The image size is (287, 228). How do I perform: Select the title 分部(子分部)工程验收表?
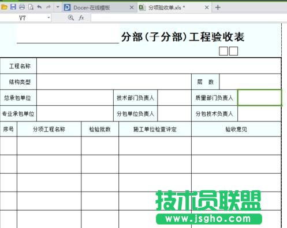click(182, 36)
